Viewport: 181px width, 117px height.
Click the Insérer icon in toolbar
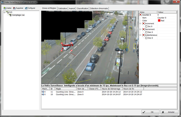click(5, 8)
